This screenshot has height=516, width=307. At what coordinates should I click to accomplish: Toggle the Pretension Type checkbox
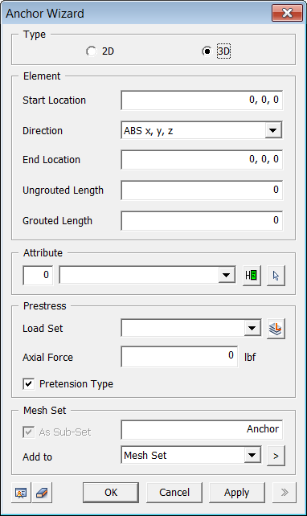[29, 383]
